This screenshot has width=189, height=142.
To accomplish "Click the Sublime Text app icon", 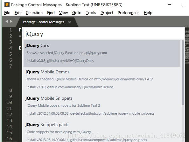I will pyautogui.click(x=7, y=4).
